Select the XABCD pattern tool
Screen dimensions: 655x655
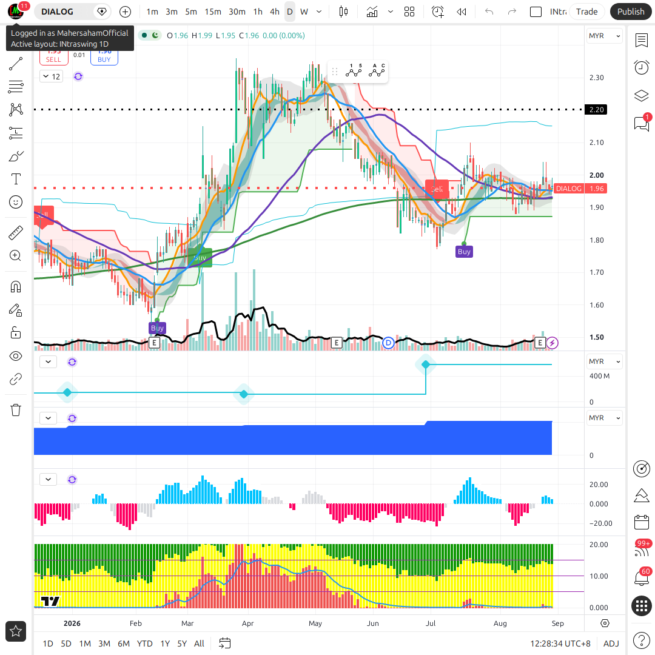[x=16, y=109]
